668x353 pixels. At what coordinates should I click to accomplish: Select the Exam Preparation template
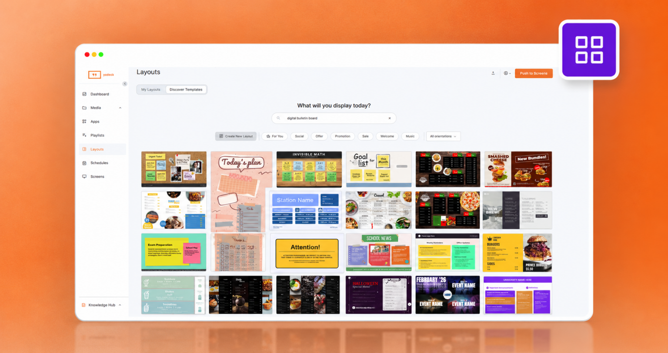[174, 252]
